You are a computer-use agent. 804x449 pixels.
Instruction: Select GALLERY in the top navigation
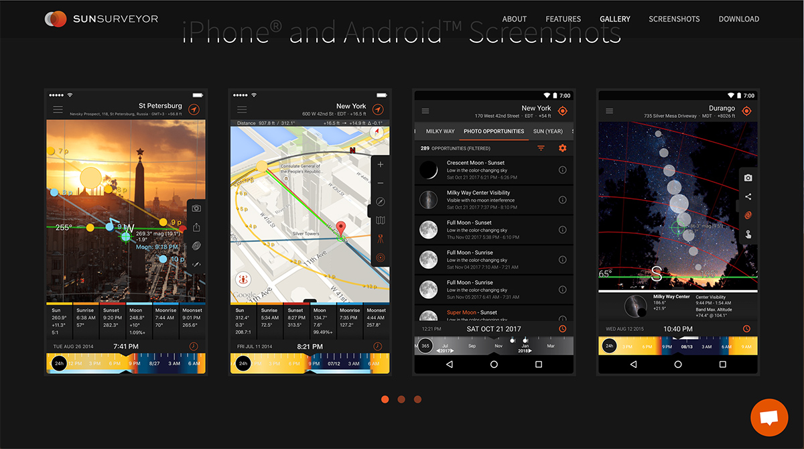[615, 19]
